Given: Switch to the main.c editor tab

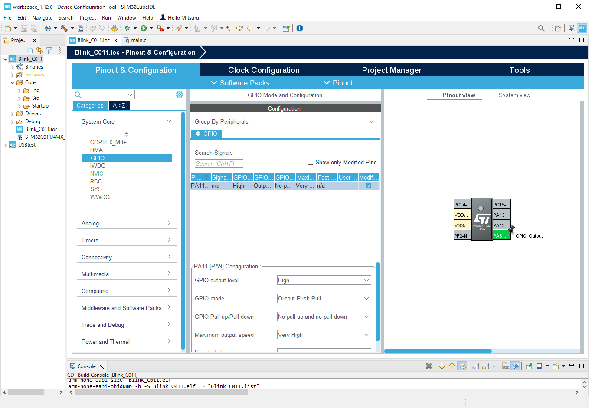Looking at the screenshot, I should pos(135,40).
